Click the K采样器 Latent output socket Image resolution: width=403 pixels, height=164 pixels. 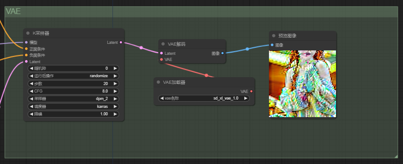121,43
